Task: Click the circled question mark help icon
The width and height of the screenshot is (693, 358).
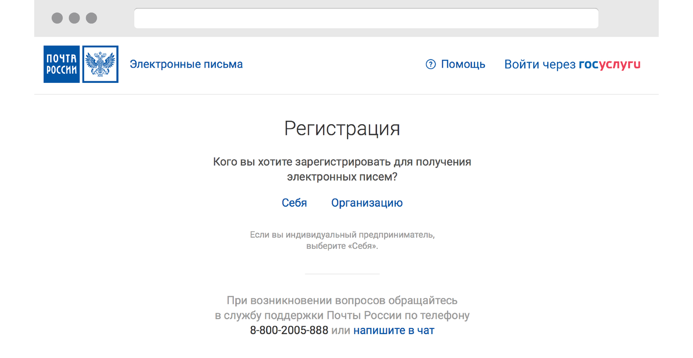Action: coord(430,64)
